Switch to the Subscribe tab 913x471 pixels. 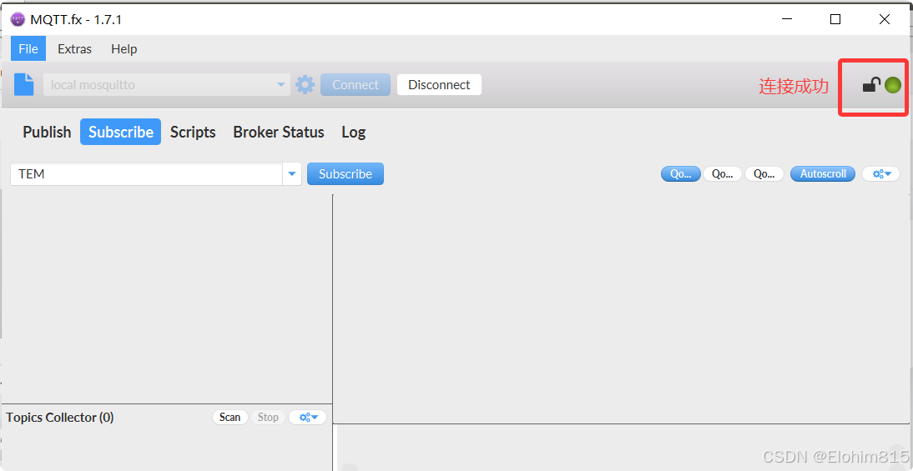click(x=120, y=132)
